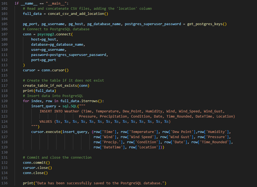Place cursor on port=pg_port argument
Screen dimensions: 257x187
(44, 60)
